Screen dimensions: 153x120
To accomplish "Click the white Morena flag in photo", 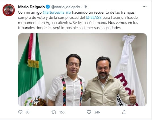I will coord(130,70).
